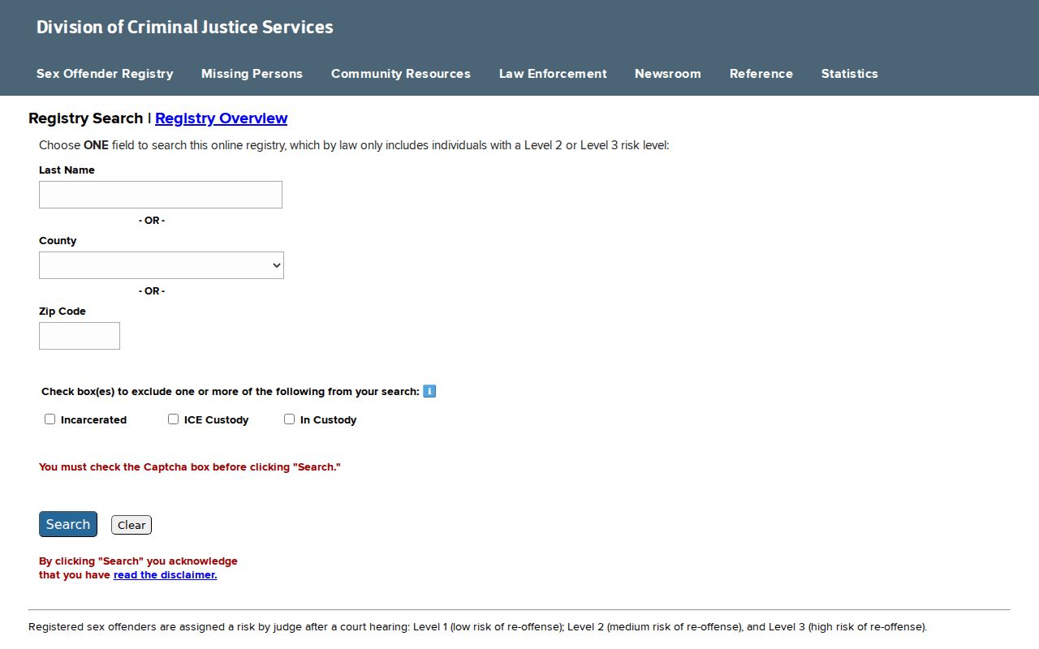1039x649 pixels.
Task: Click the 'County' field label
Action: [x=58, y=241]
